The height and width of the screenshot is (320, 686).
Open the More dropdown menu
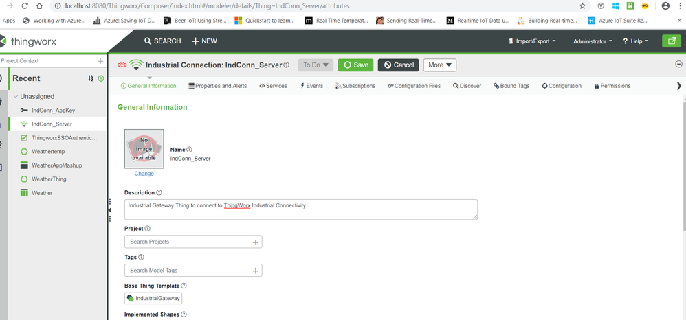point(440,65)
